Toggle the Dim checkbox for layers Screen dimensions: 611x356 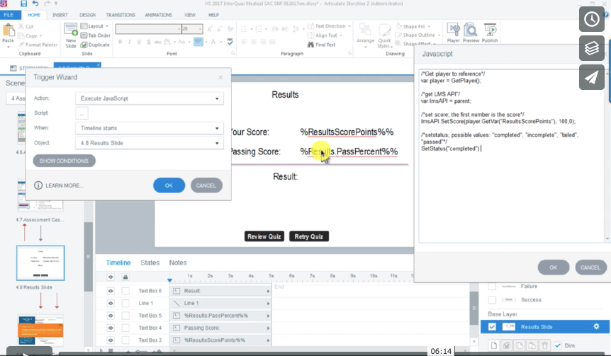(557, 345)
